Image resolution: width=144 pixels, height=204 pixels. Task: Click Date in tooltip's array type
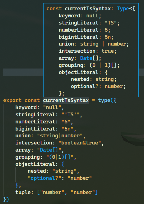click(86, 58)
